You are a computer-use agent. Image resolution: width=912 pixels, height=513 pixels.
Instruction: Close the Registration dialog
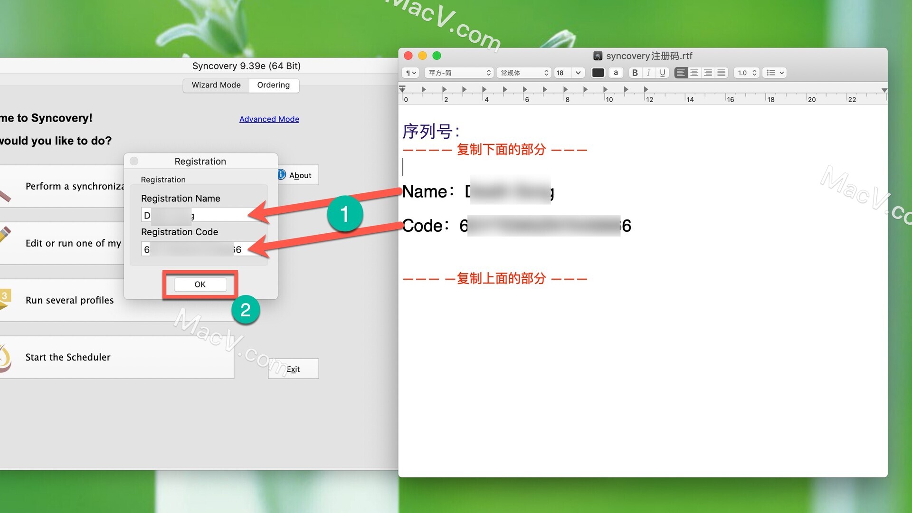click(134, 161)
